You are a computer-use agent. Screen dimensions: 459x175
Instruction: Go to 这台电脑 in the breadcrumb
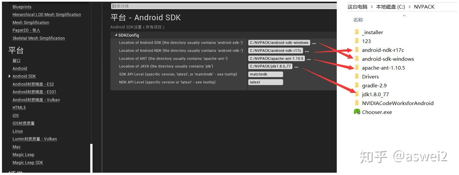[357, 7]
